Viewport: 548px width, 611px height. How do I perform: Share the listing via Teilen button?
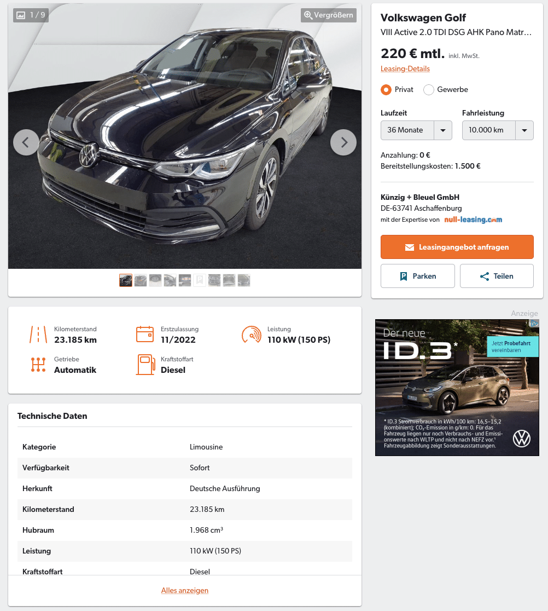point(497,276)
